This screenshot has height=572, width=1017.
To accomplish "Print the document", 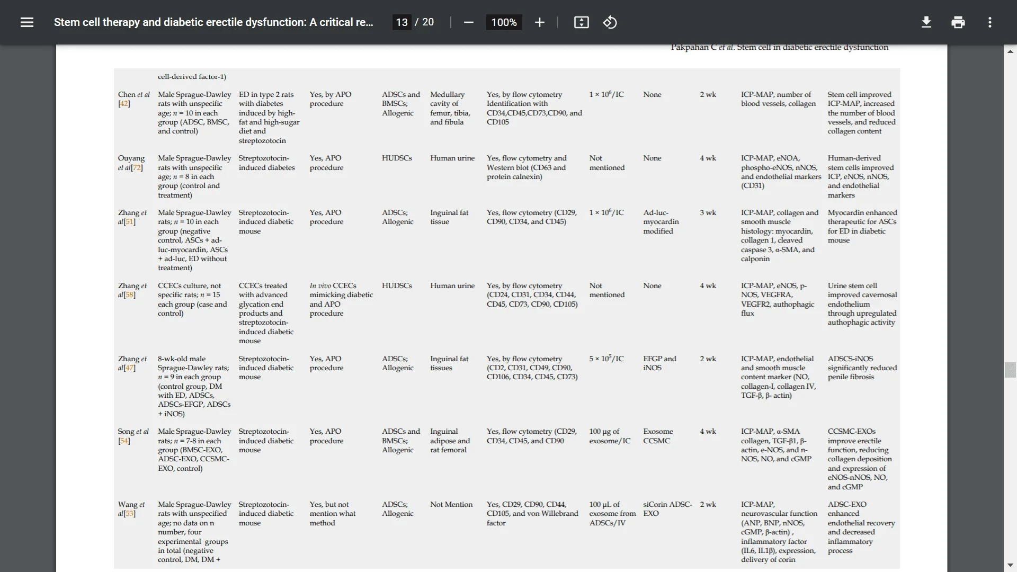I will pyautogui.click(x=958, y=22).
